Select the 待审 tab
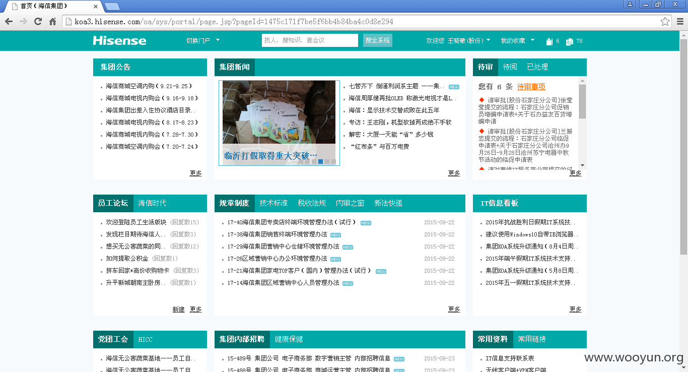The height and width of the screenshot is (372, 688). tap(486, 67)
